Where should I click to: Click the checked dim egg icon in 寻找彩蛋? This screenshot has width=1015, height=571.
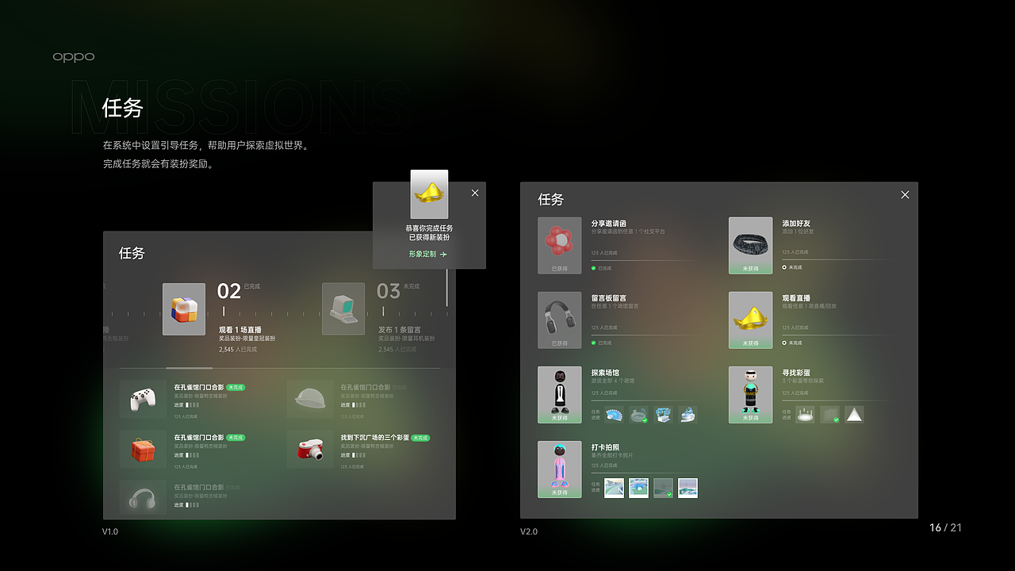(829, 414)
